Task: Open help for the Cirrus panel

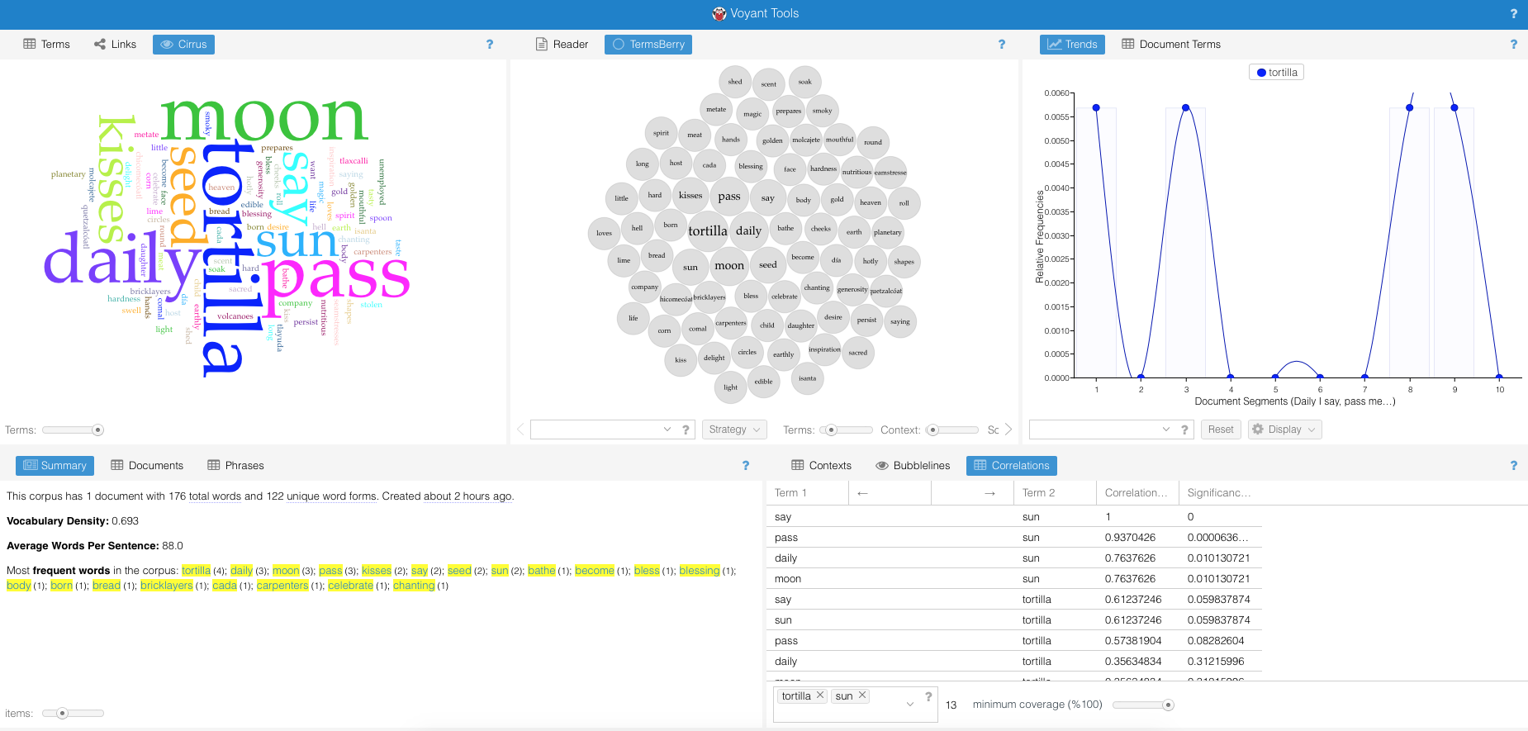Action: (490, 45)
